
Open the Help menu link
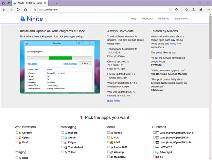coord(134,19)
